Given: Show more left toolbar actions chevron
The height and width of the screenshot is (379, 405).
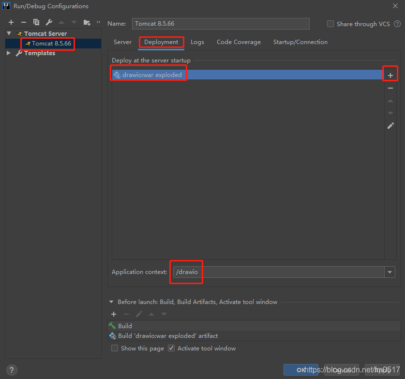Looking at the screenshot, I should pos(98,22).
